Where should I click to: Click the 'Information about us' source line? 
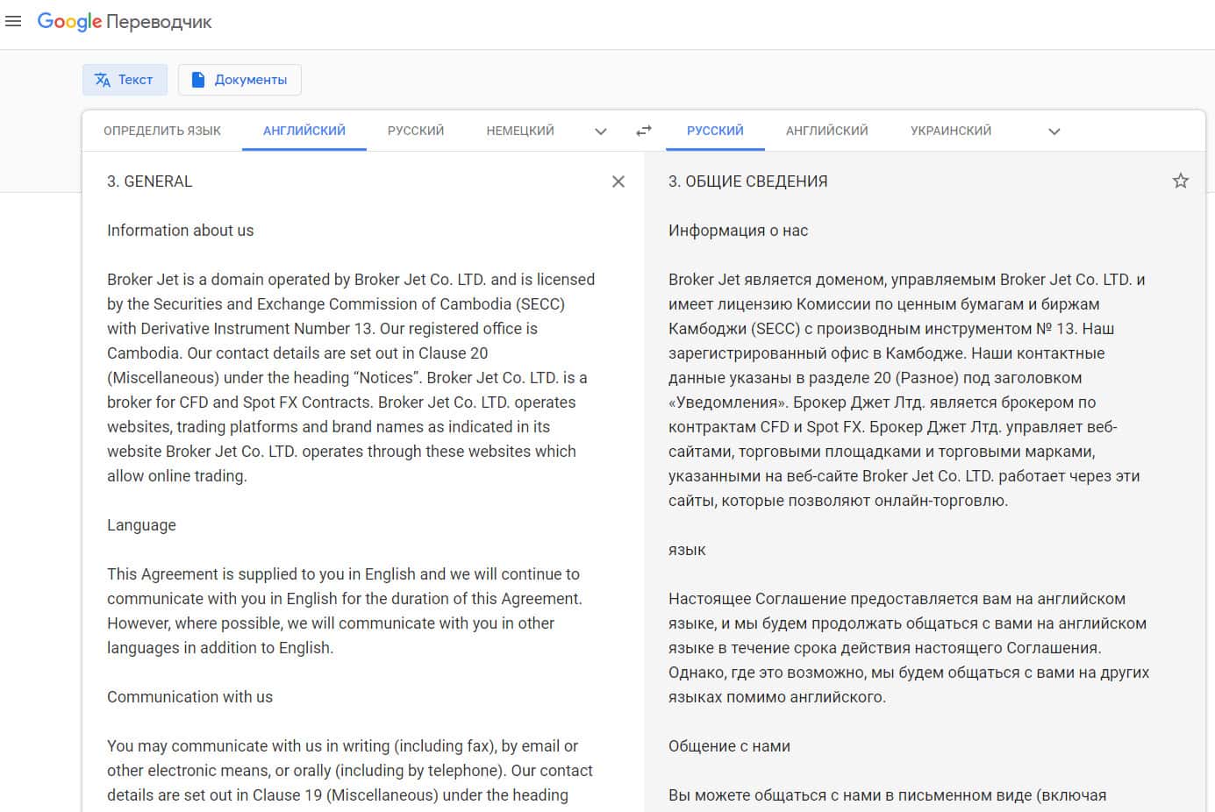click(180, 231)
